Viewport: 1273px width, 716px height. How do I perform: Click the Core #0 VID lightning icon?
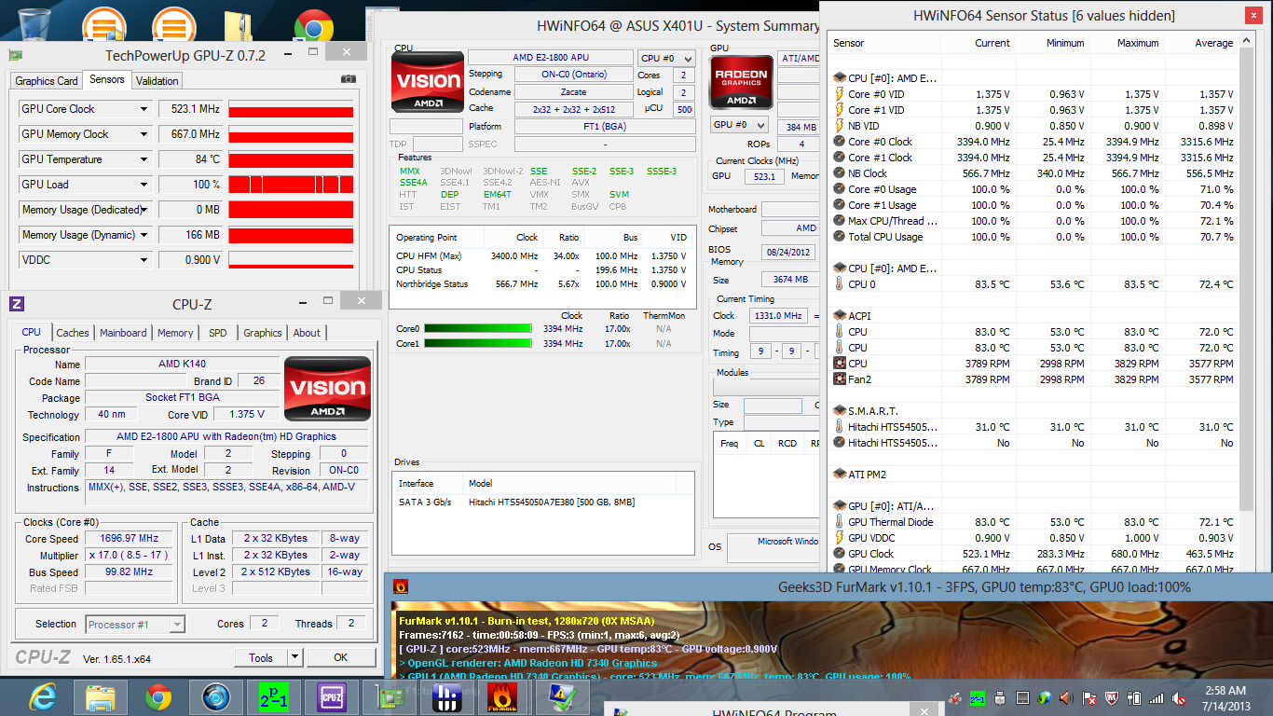839,94
